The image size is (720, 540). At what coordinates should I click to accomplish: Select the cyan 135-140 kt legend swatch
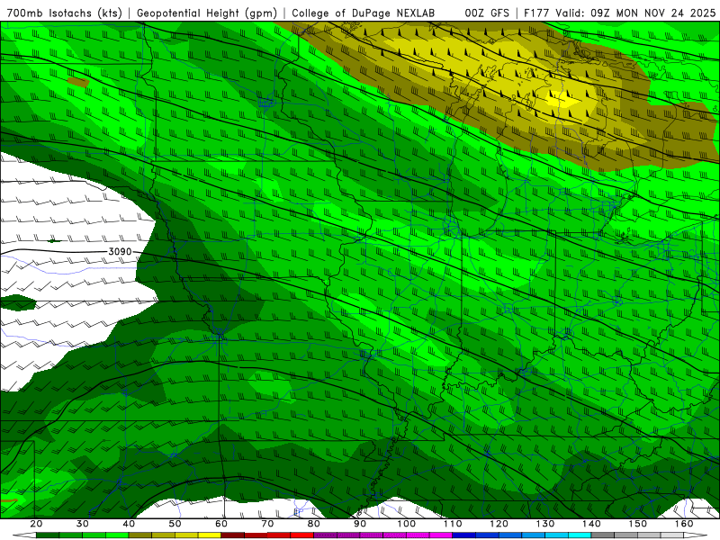[580, 535]
